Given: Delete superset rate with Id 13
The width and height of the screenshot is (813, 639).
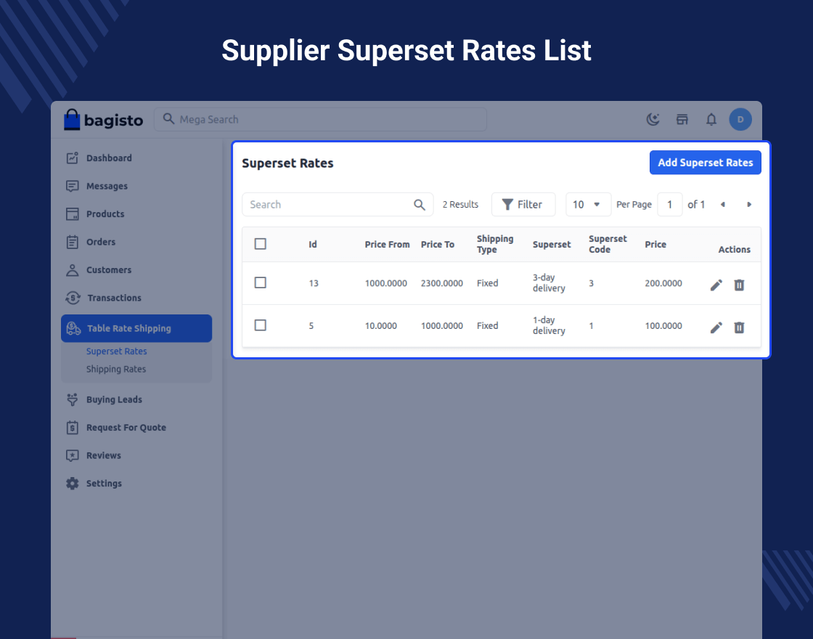Looking at the screenshot, I should click(740, 285).
